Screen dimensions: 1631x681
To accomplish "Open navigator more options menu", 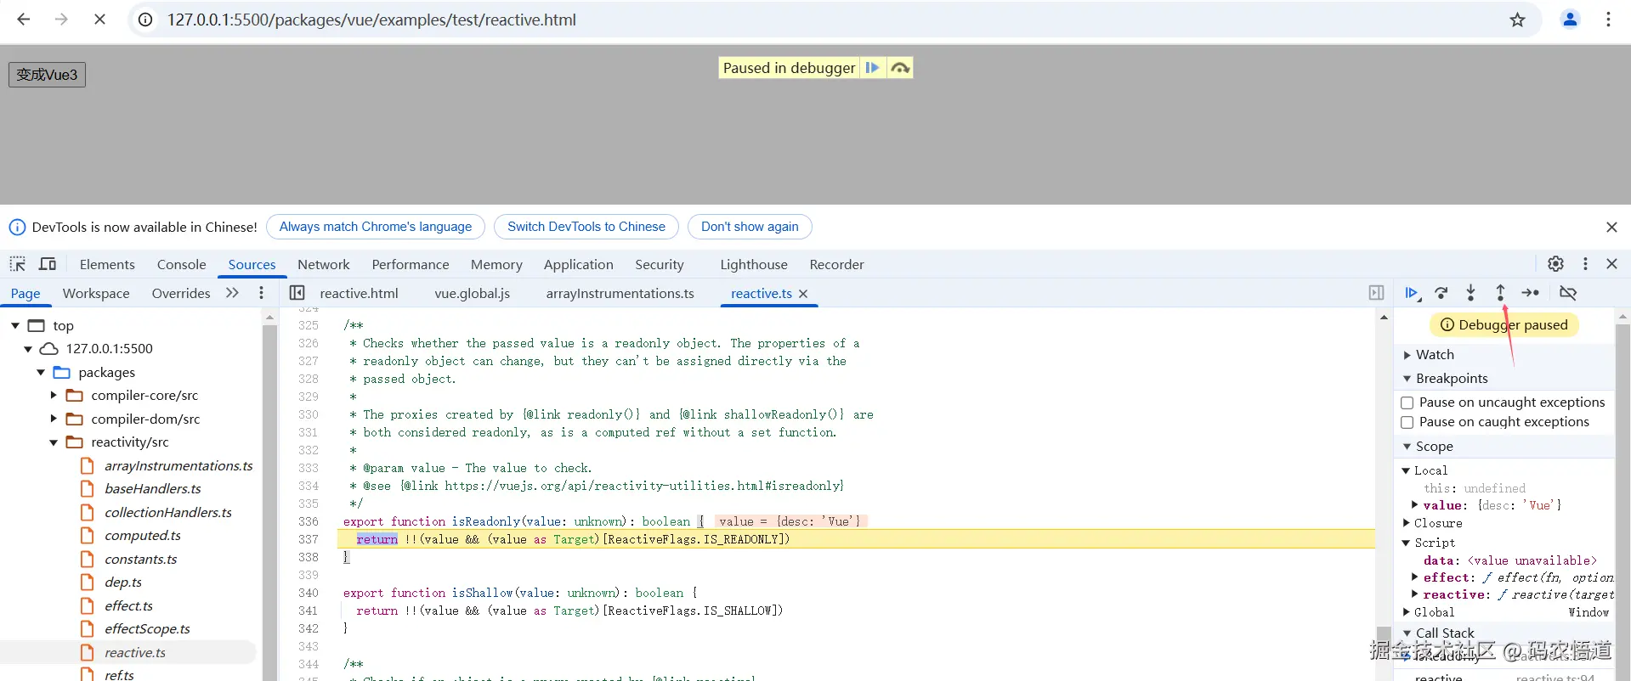I will (261, 293).
